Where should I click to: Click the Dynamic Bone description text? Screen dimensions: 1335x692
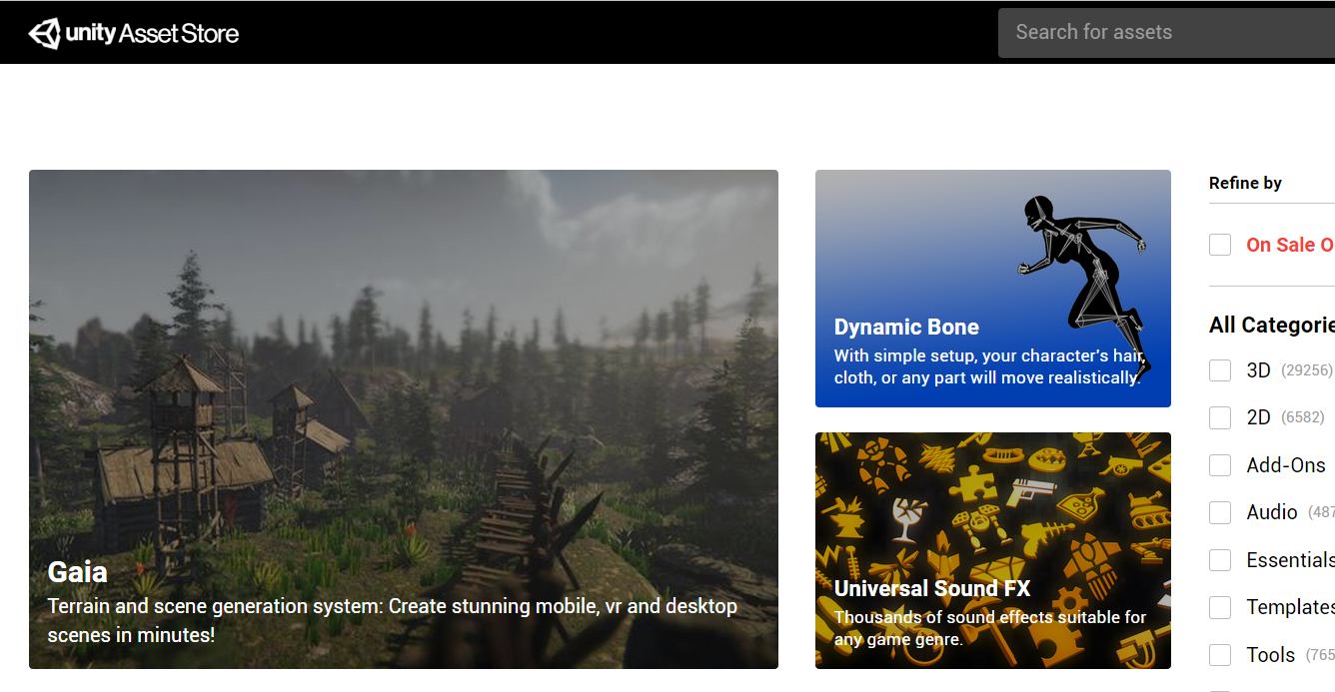(989, 366)
